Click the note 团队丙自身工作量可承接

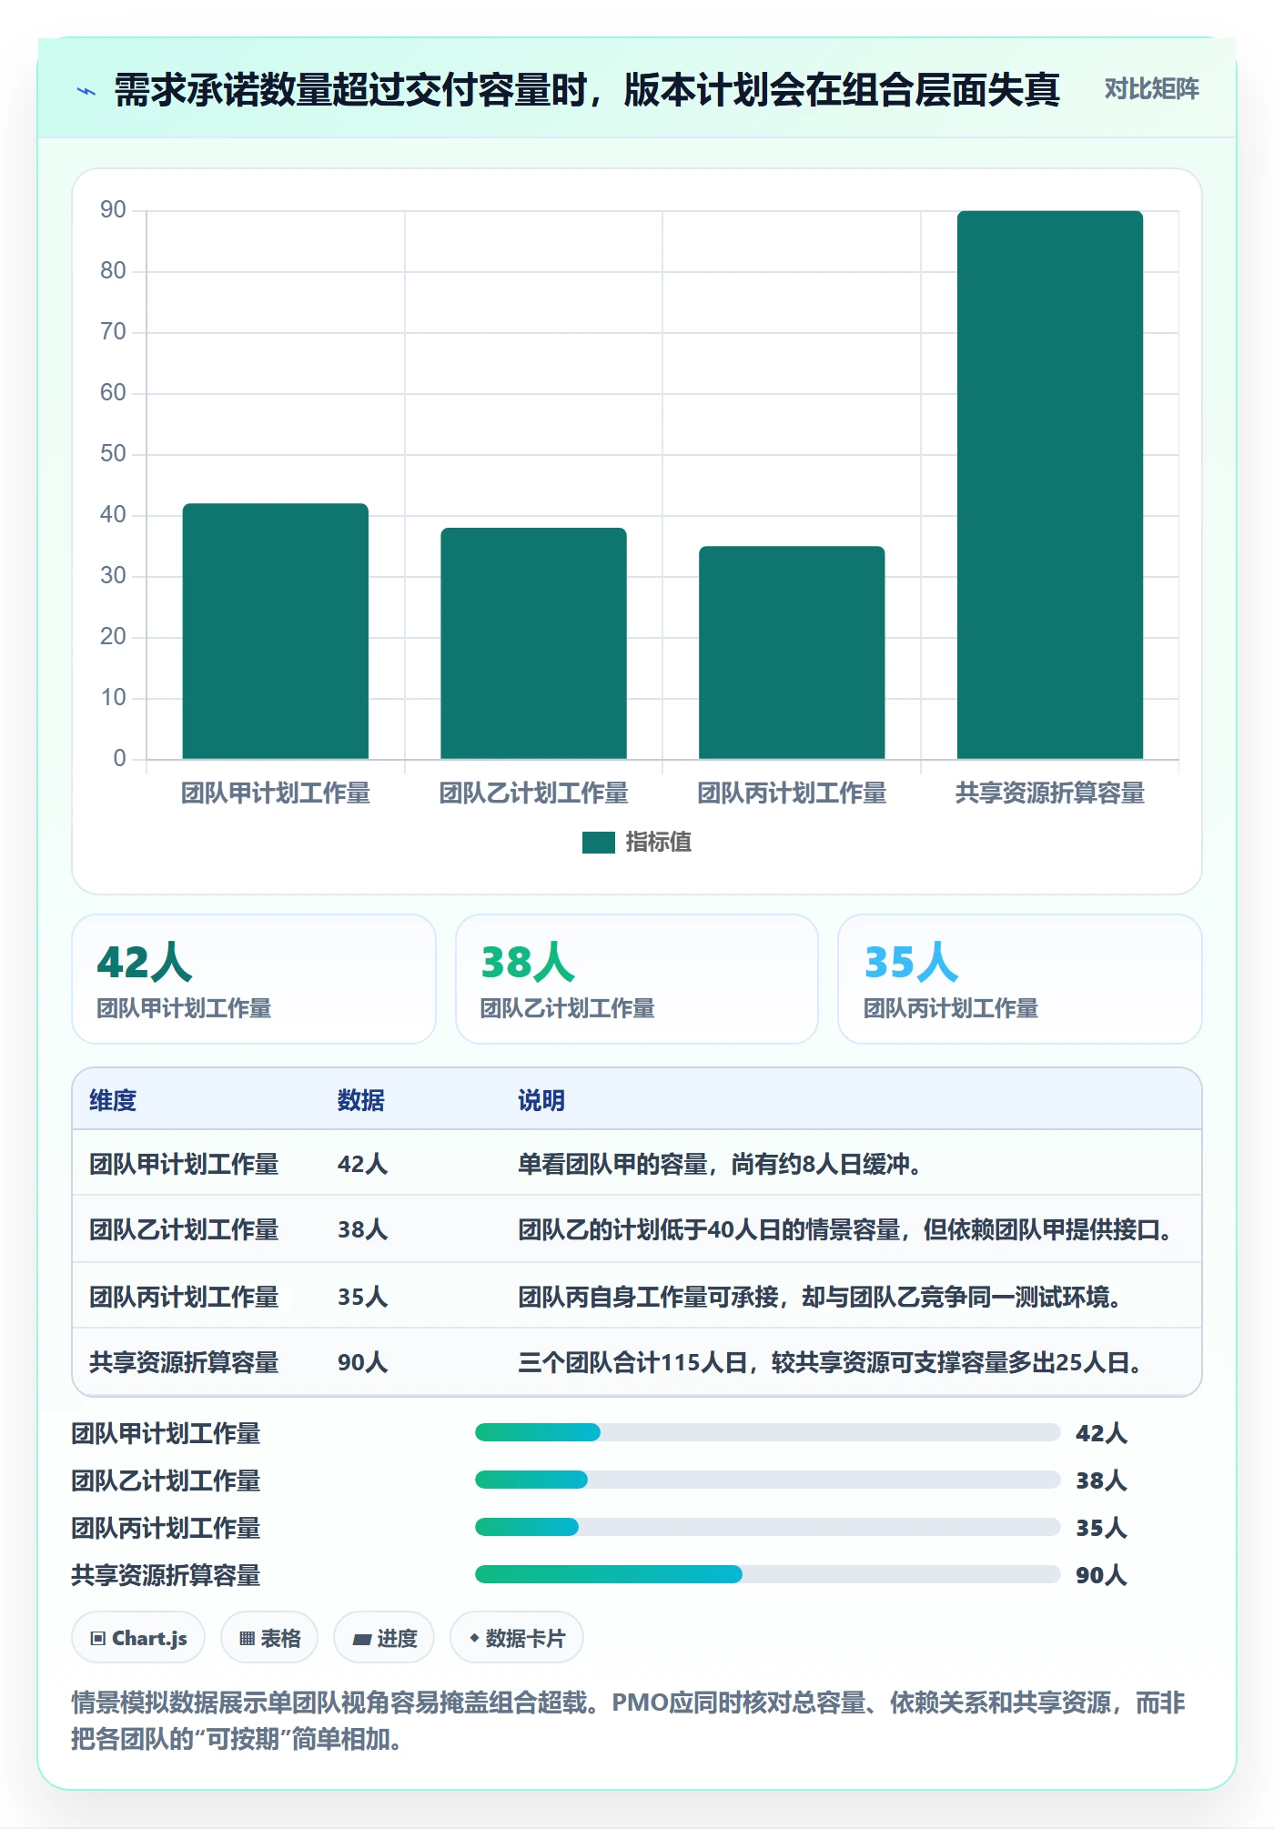coord(819,1297)
